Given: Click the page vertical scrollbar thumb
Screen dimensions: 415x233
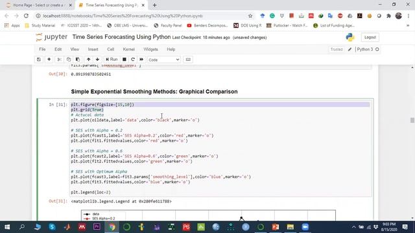Looking at the screenshot, I should click(x=412, y=120).
